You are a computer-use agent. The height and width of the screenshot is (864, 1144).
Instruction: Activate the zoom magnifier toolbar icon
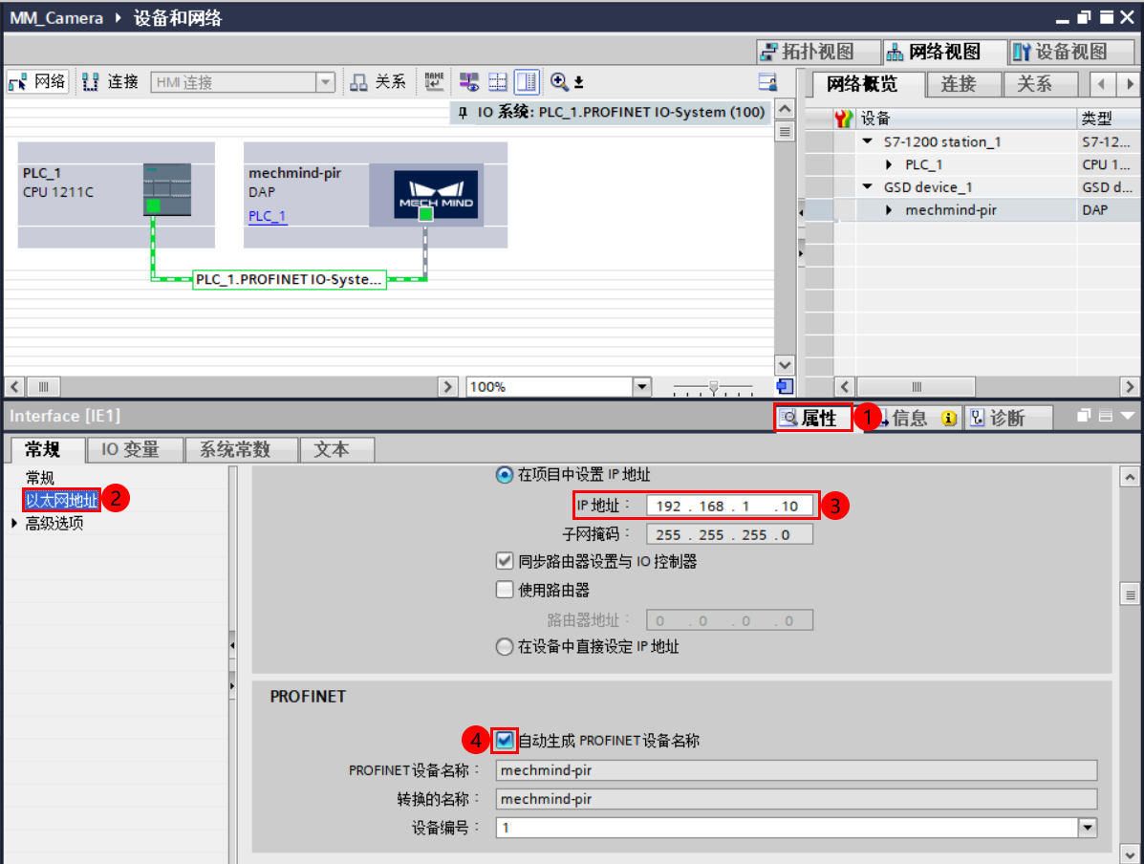click(x=559, y=81)
